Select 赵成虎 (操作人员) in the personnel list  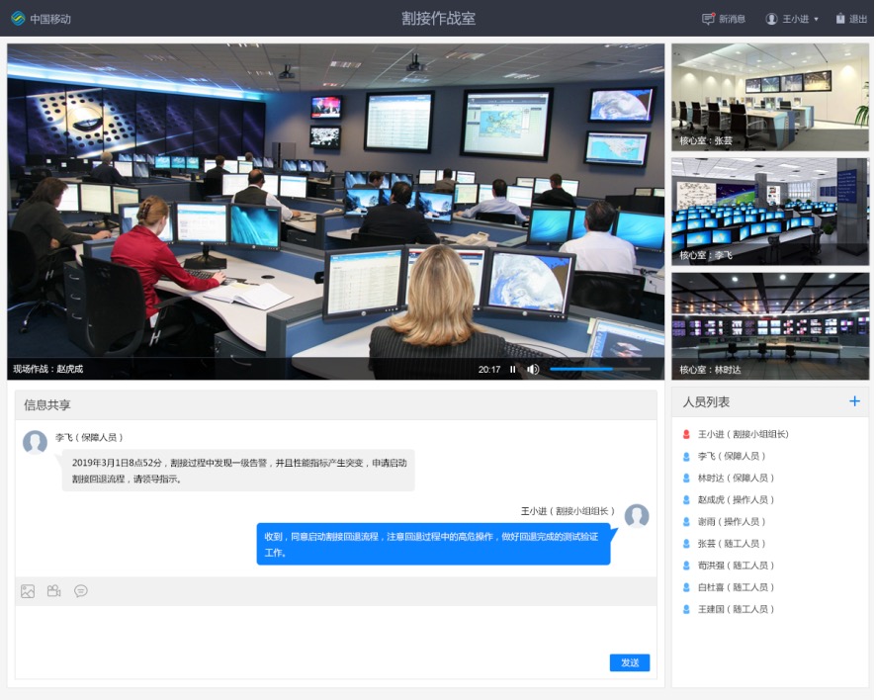click(736, 500)
